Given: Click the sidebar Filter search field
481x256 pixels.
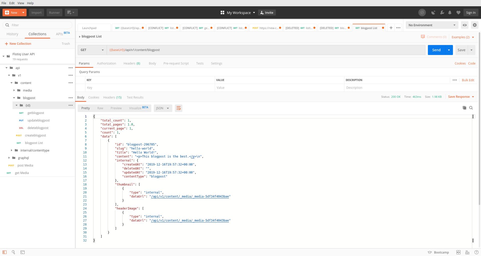Looking at the screenshot, I should point(38,25).
